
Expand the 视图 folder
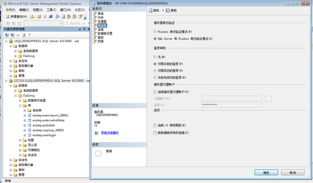coord(20,140)
